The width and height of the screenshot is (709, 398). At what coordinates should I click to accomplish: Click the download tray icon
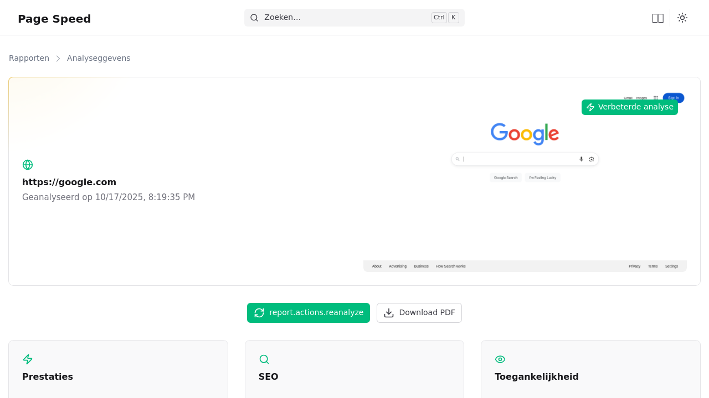tap(389, 313)
